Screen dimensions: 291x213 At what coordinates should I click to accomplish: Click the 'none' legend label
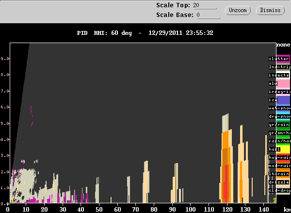tap(283, 45)
